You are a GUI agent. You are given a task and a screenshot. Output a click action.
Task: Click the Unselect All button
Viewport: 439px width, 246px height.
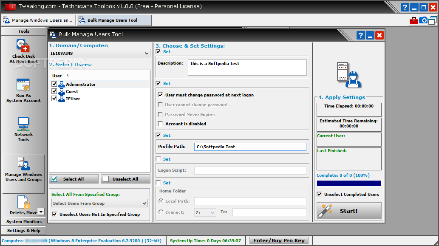(x=125, y=179)
